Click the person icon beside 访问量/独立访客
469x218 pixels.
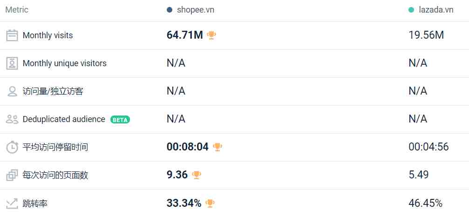[12, 91]
